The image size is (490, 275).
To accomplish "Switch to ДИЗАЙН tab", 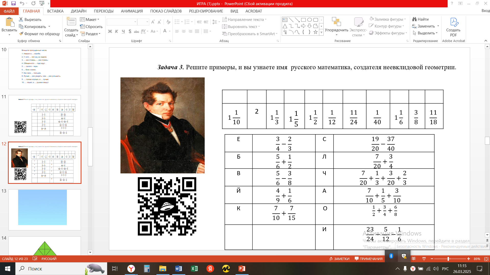I will [x=79, y=11].
